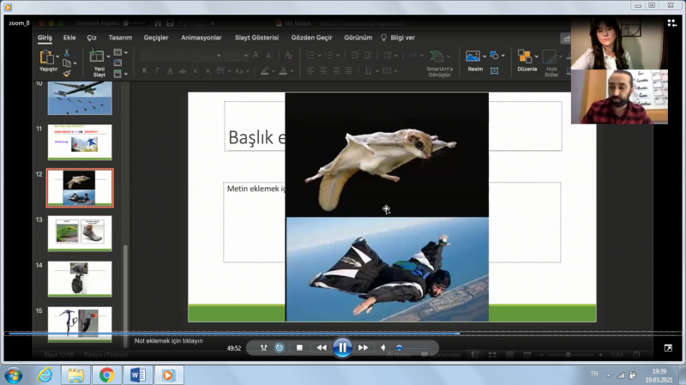
Task: Skip to next track in player
Action: coord(364,347)
